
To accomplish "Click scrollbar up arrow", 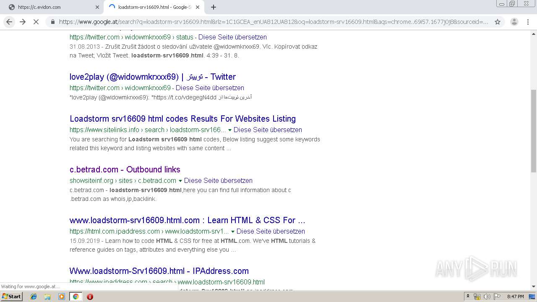I will tap(534, 34).
